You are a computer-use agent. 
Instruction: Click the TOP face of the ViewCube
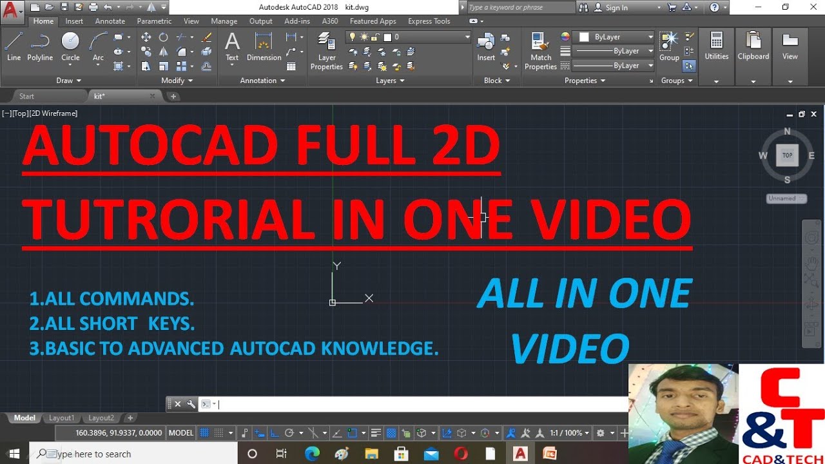tap(787, 155)
